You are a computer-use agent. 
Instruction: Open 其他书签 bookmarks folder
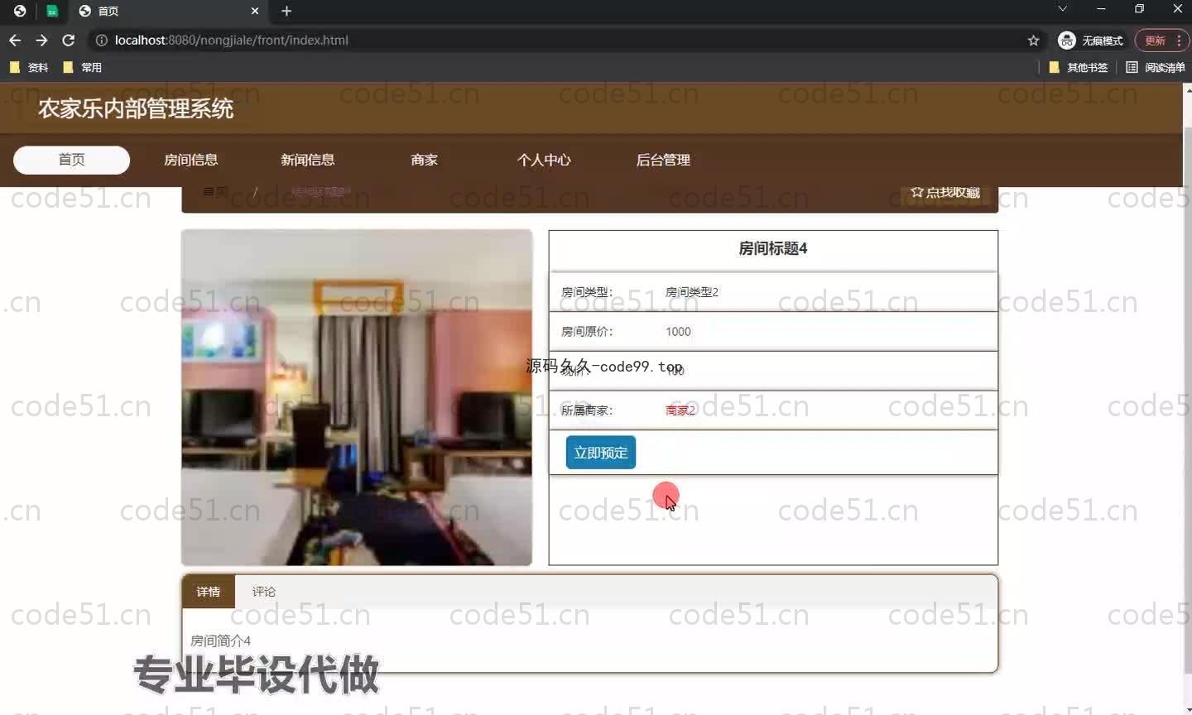coord(1079,67)
